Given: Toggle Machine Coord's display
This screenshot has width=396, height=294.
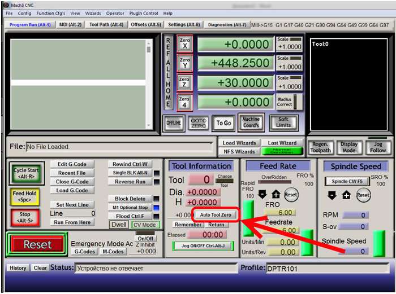Looking at the screenshot, I should [x=251, y=122].
